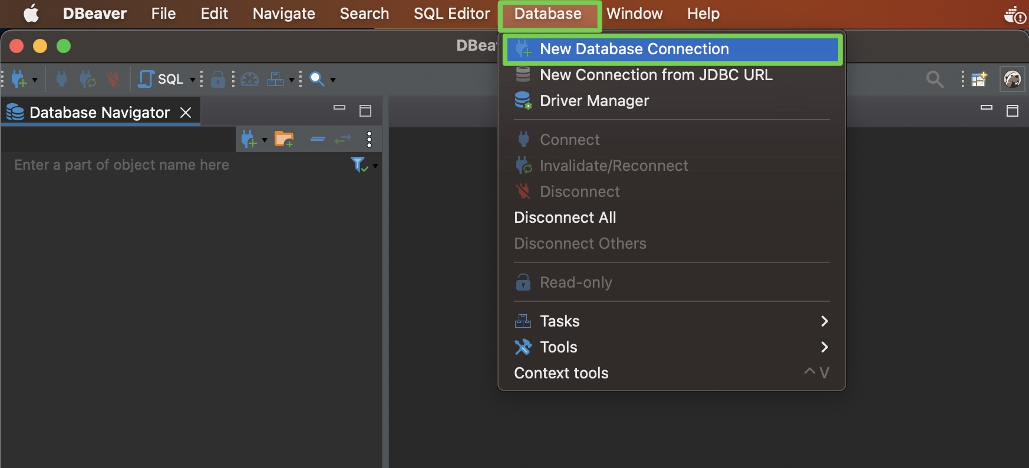Toggle link with editor in navigator
This screenshot has width=1029, height=468.
click(342, 140)
